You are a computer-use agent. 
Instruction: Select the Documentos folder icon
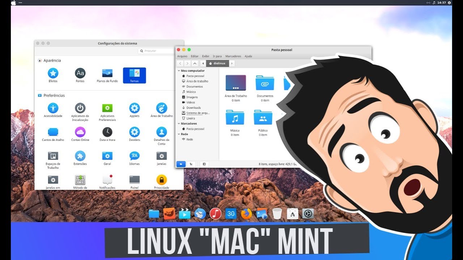tap(265, 83)
